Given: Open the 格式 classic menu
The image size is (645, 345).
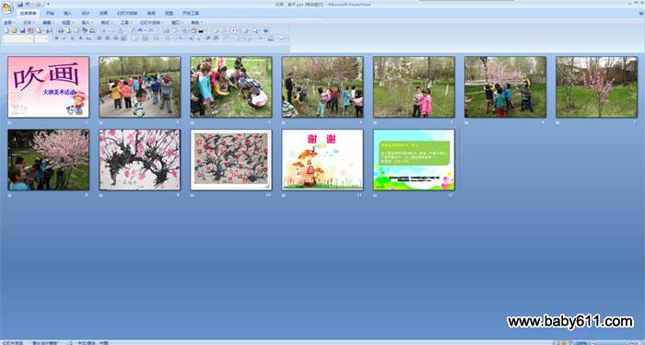Looking at the screenshot, I should [x=107, y=23].
